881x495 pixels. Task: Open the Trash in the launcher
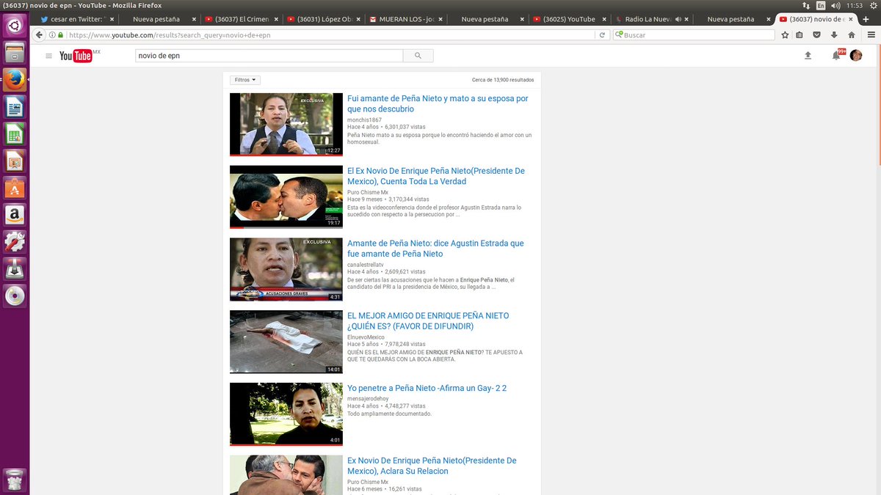[x=15, y=480]
